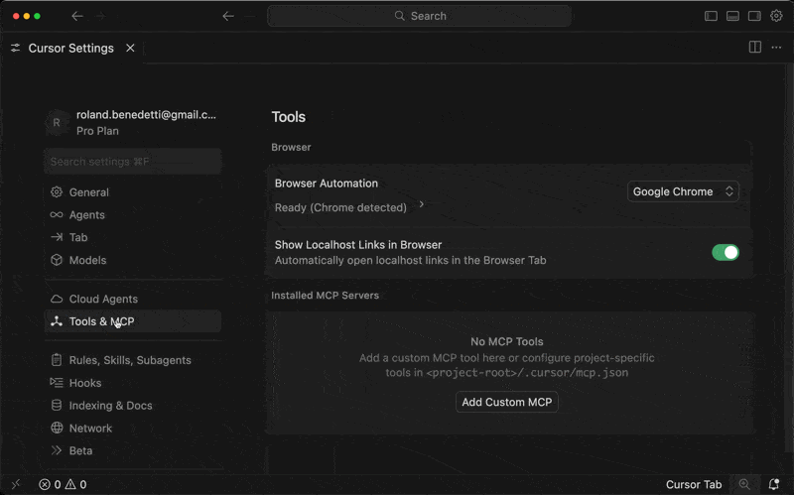Click Cursor Tab in status bar
The image size is (794, 495).
click(693, 484)
